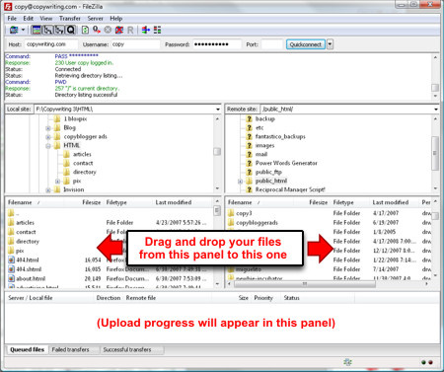Image resolution: width=444 pixels, height=372 pixels.
Task: Open the Site Manager toolbar icon
Action: coord(14,31)
